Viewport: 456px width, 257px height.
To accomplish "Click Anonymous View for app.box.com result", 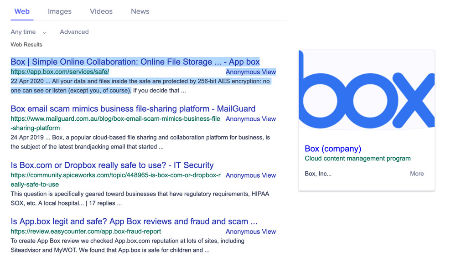I will pos(250,72).
